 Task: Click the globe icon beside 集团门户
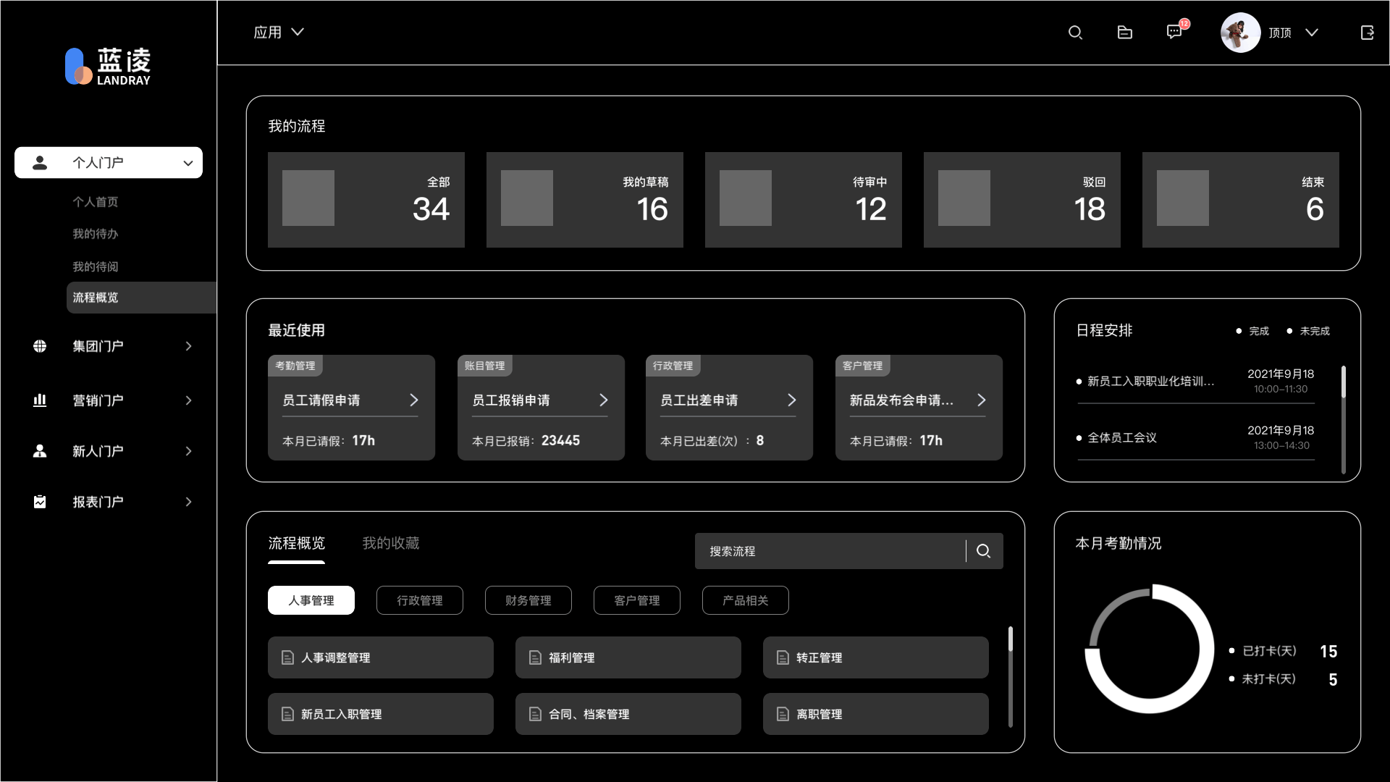[x=40, y=346]
